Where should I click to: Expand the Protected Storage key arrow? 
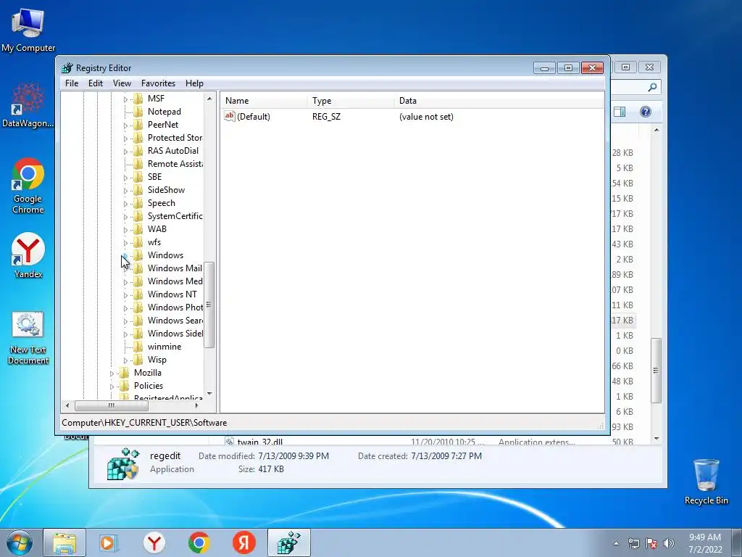click(x=125, y=139)
